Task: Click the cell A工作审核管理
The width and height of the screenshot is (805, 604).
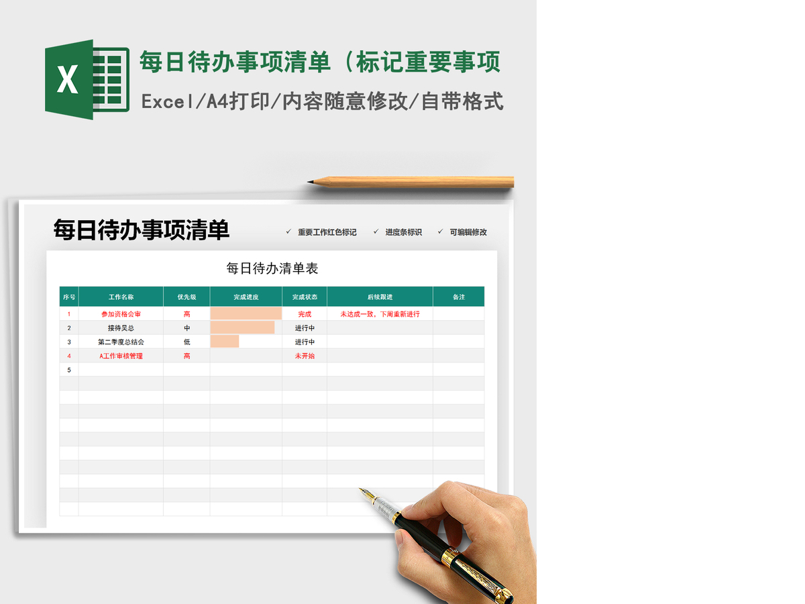Action: tap(121, 356)
